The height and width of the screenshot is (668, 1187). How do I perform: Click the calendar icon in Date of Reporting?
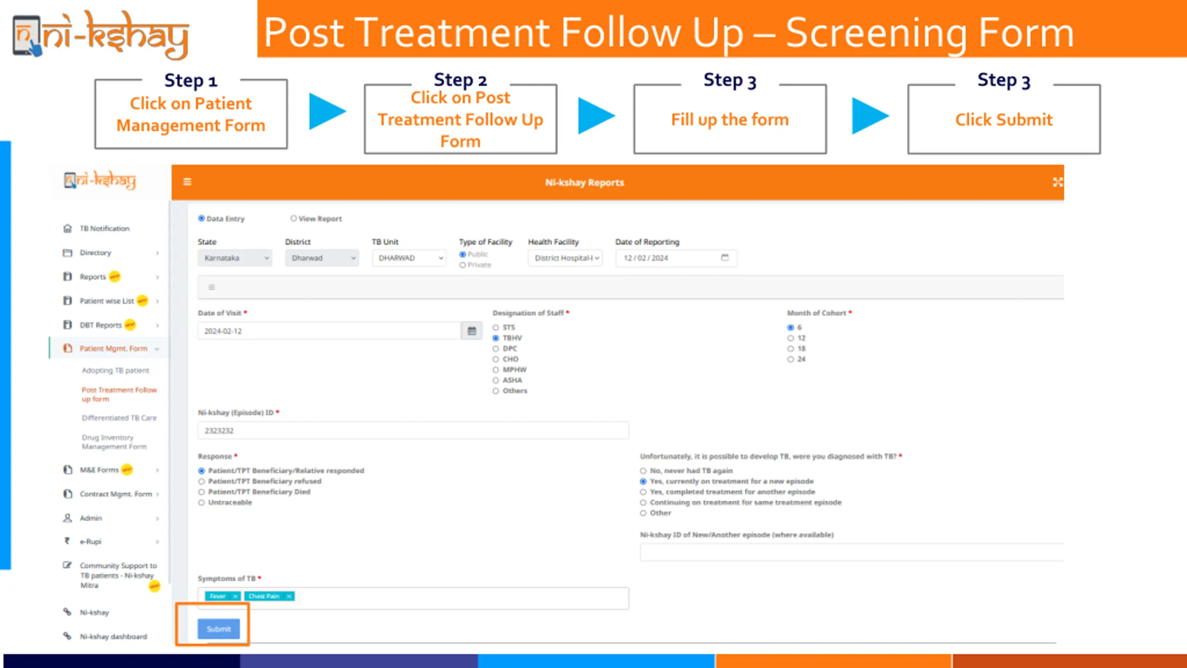(725, 257)
